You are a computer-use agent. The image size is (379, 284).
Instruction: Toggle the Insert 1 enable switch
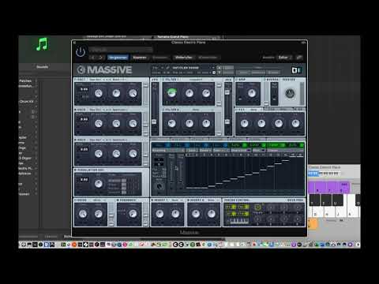click(152, 200)
